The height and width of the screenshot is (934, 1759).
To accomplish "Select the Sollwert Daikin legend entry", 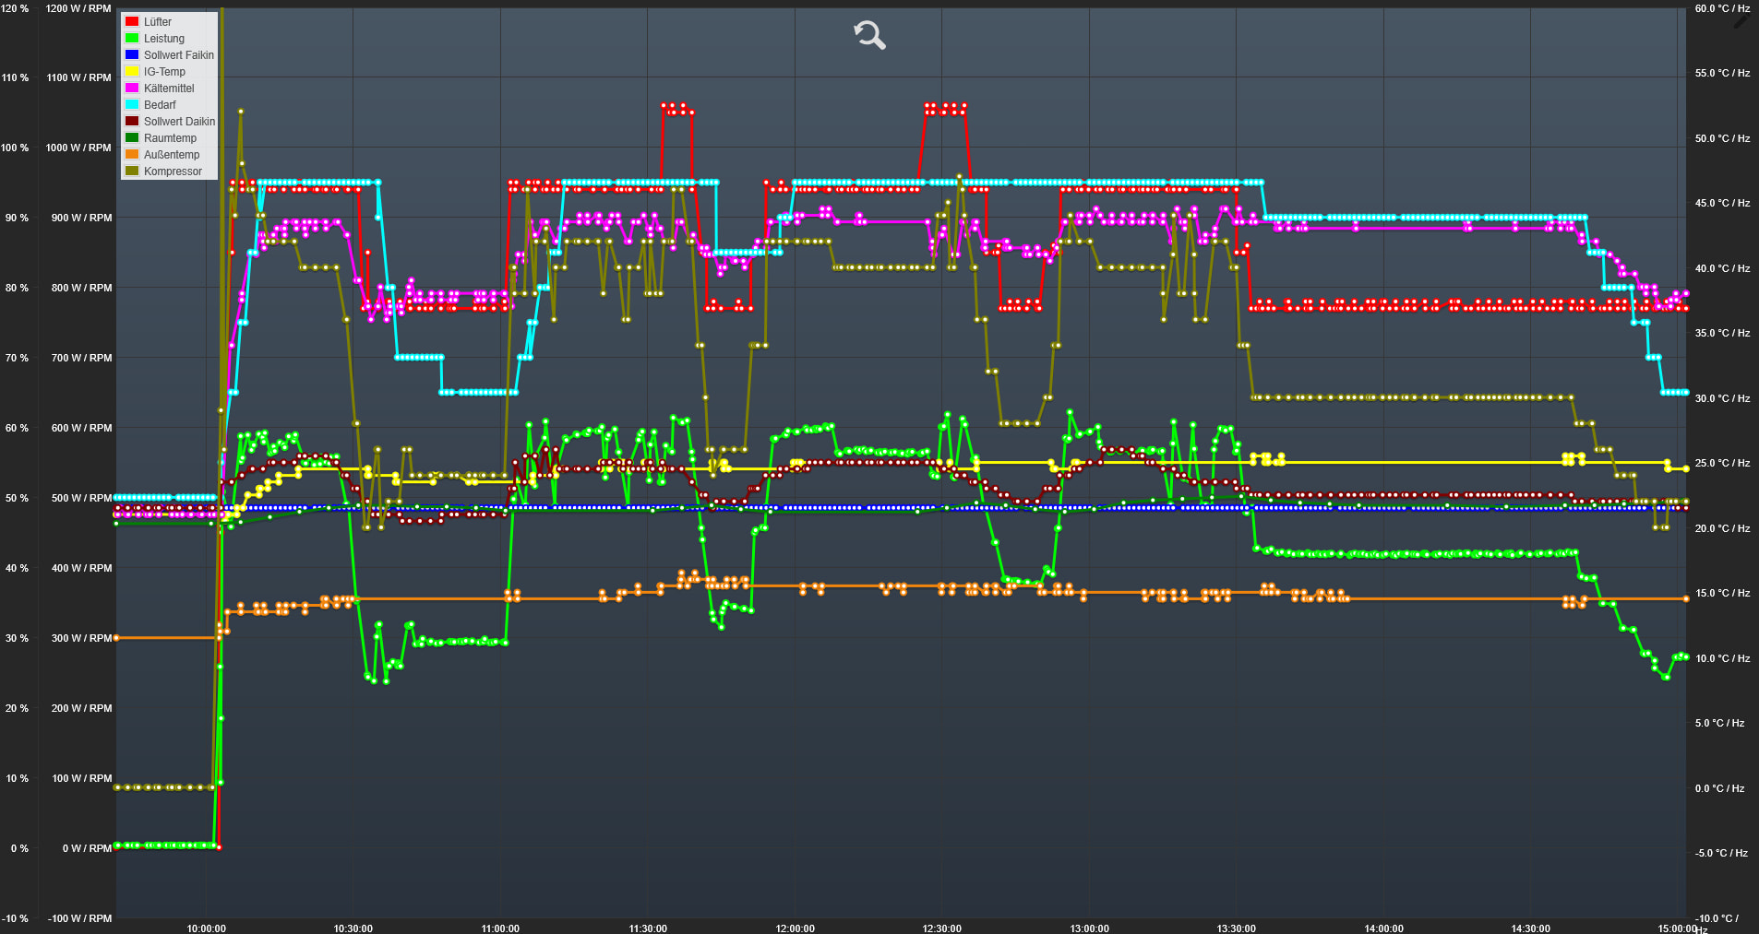I will (179, 122).
